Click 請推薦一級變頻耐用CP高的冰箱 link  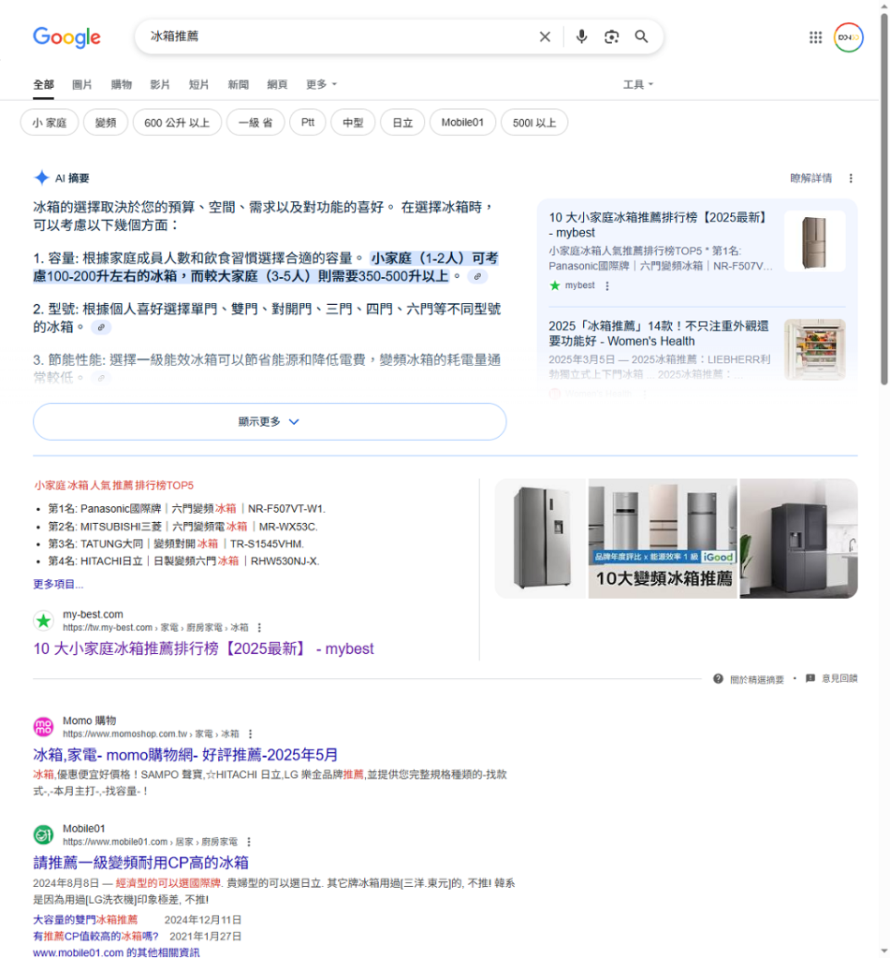click(x=139, y=862)
